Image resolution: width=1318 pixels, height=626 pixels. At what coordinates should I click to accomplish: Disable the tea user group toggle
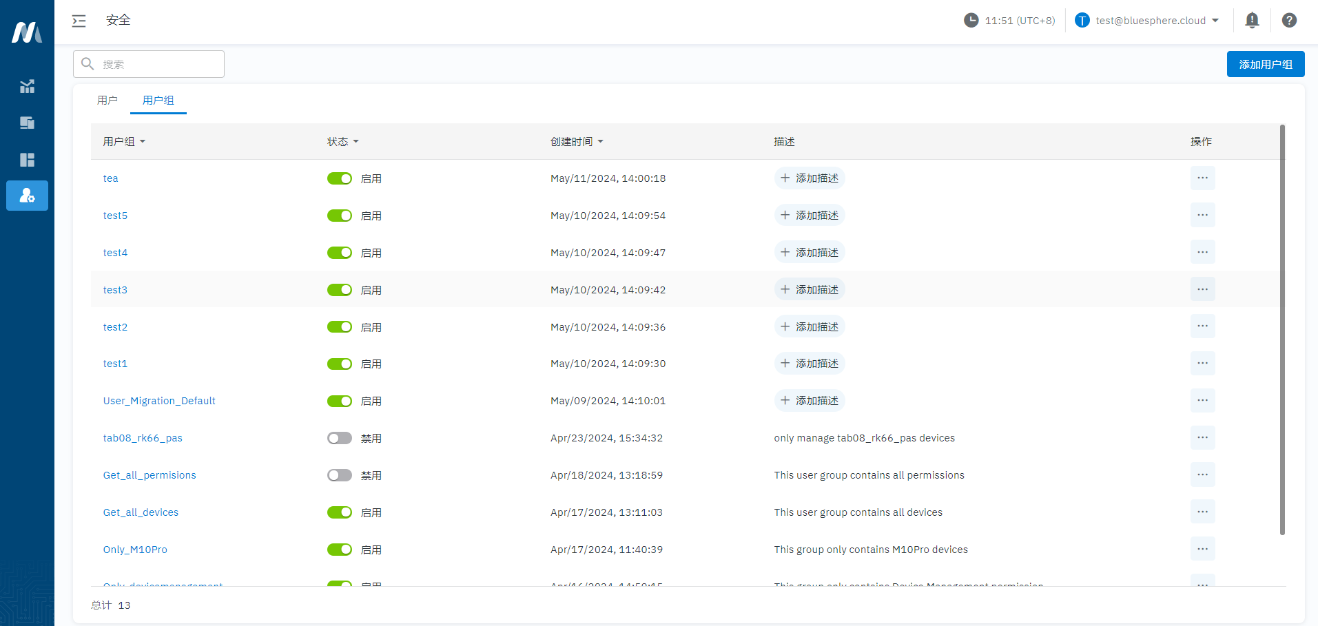coord(339,178)
